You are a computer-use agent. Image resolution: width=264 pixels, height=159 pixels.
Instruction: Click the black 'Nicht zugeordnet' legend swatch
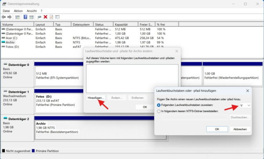(4, 151)
